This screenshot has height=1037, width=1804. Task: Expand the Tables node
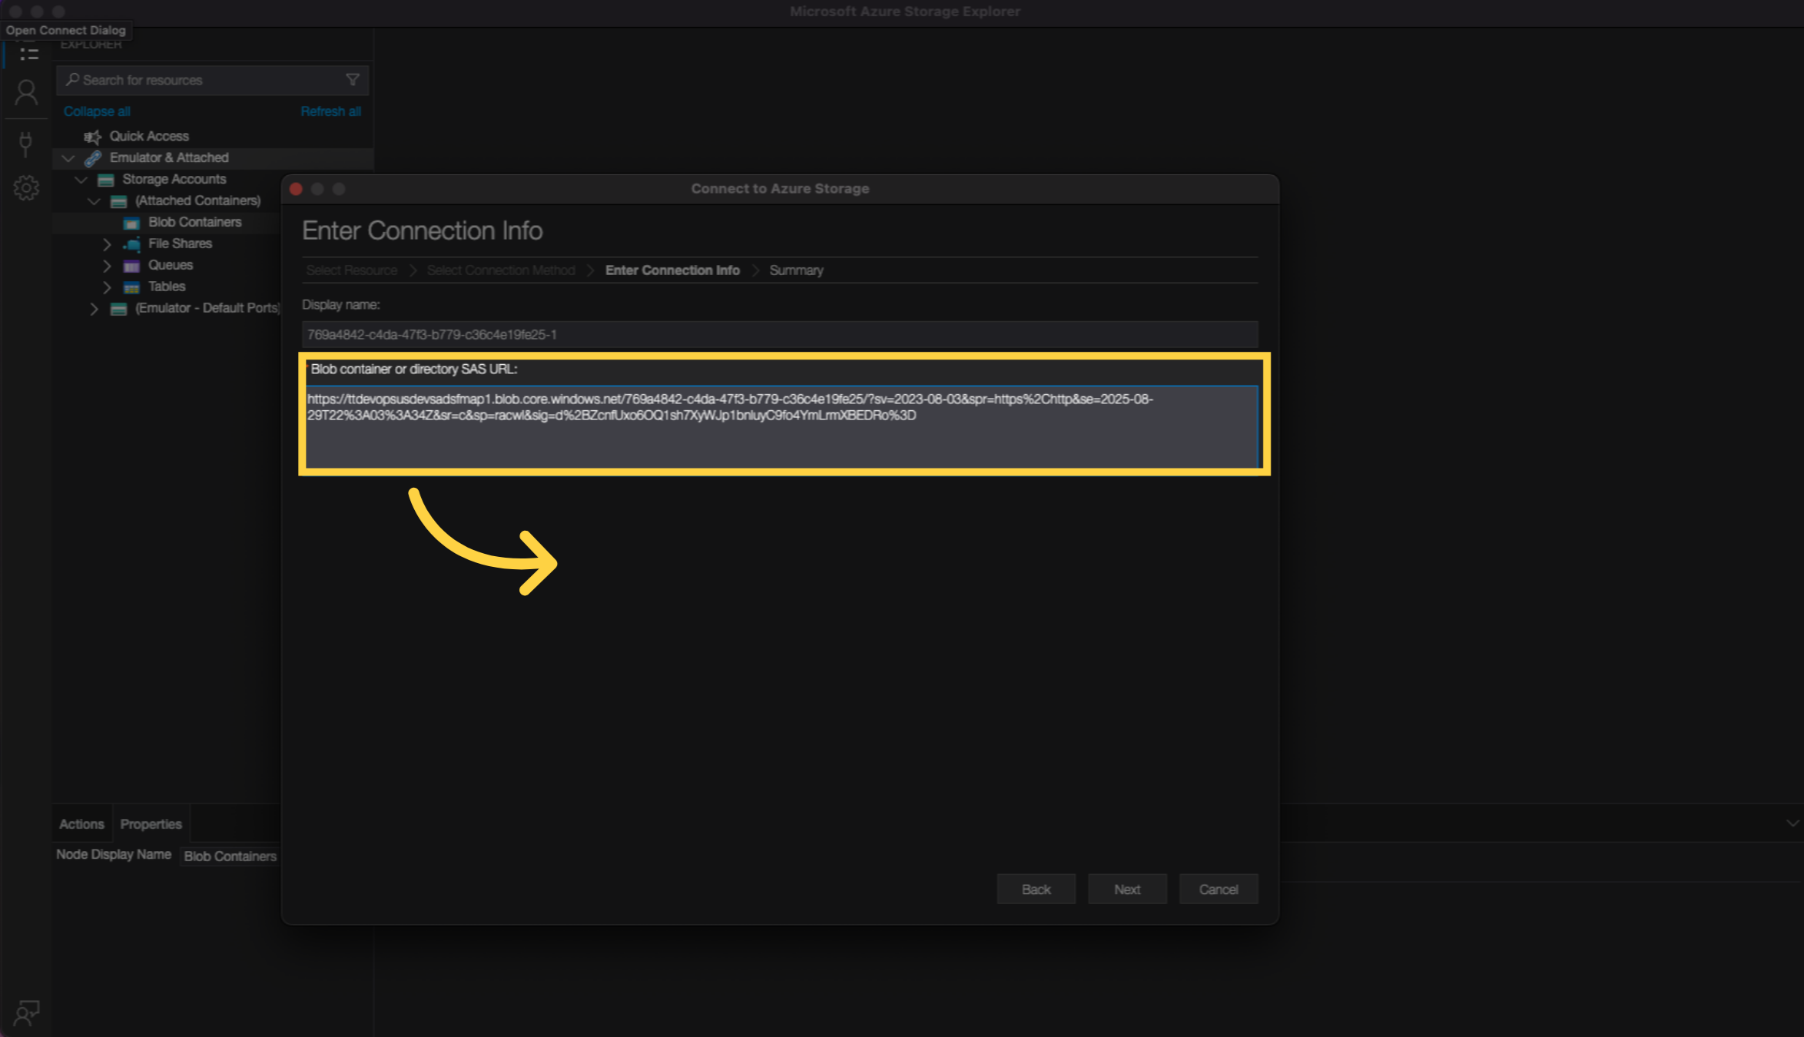[x=107, y=287]
